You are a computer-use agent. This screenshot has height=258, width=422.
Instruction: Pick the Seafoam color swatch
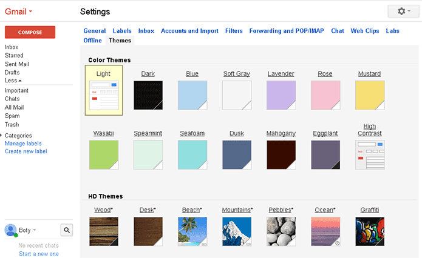(x=192, y=155)
